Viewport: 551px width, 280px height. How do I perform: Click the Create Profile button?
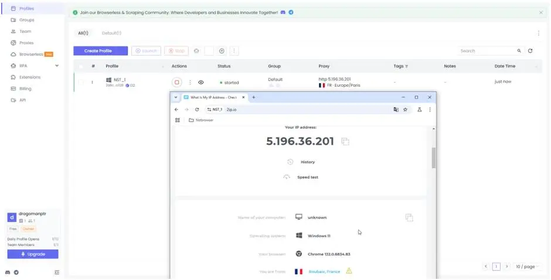(100, 51)
